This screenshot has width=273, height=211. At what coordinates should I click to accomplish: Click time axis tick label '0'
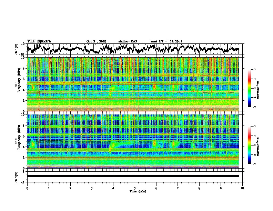[27, 188]
